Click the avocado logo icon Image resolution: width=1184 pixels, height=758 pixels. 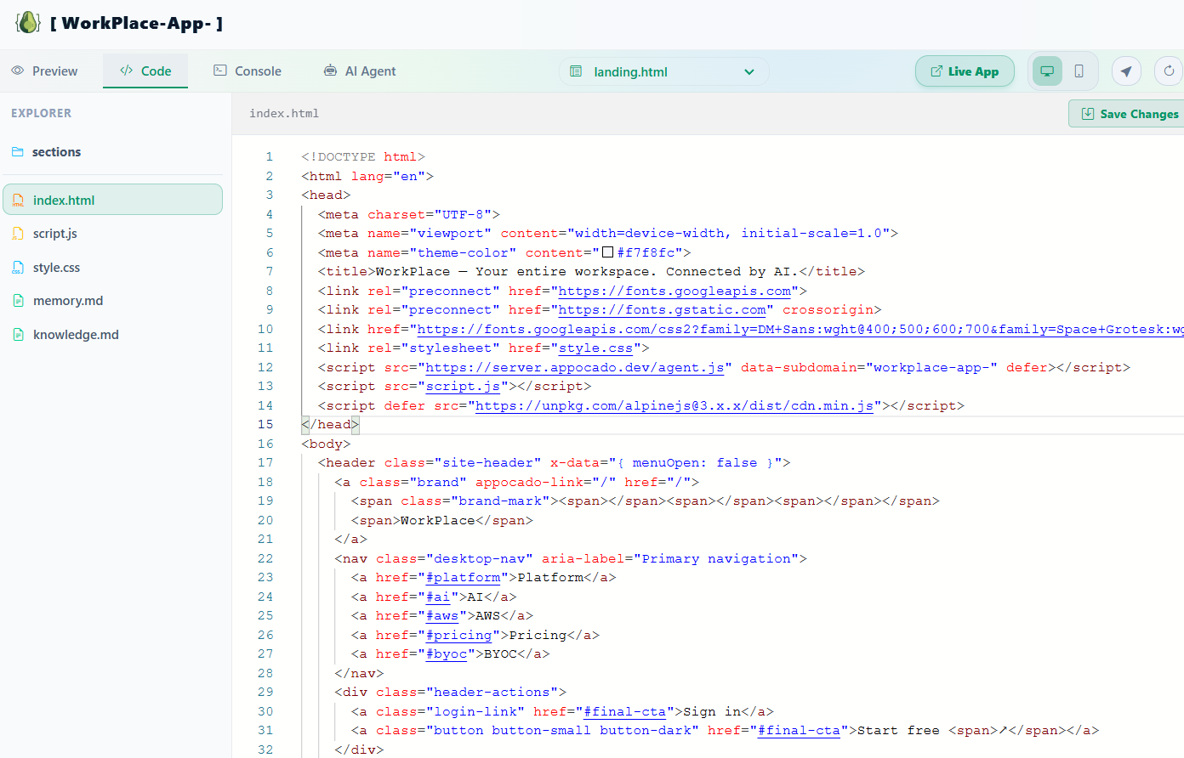click(28, 23)
